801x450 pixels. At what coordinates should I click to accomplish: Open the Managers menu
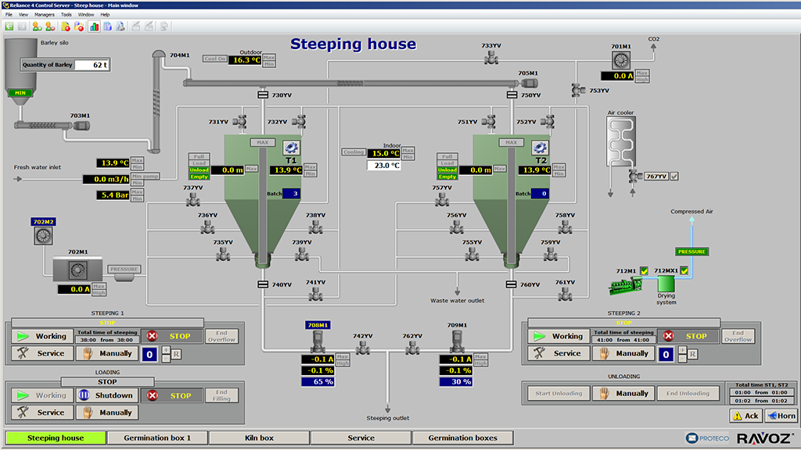tap(45, 15)
